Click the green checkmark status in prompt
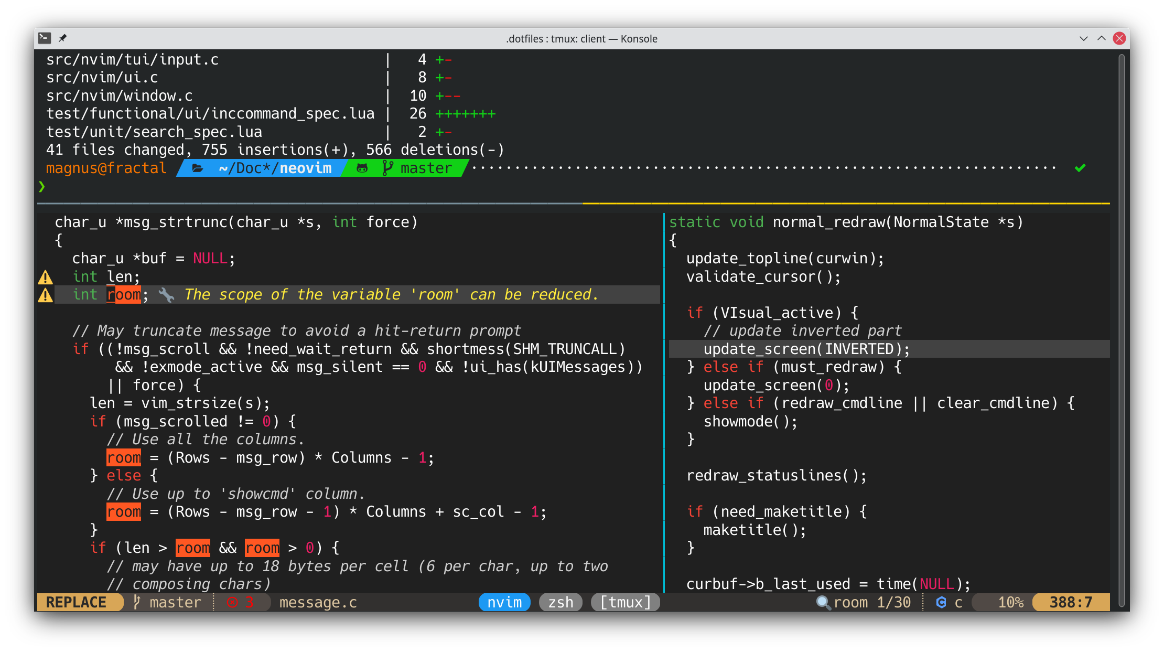The width and height of the screenshot is (1164, 652). click(1080, 168)
